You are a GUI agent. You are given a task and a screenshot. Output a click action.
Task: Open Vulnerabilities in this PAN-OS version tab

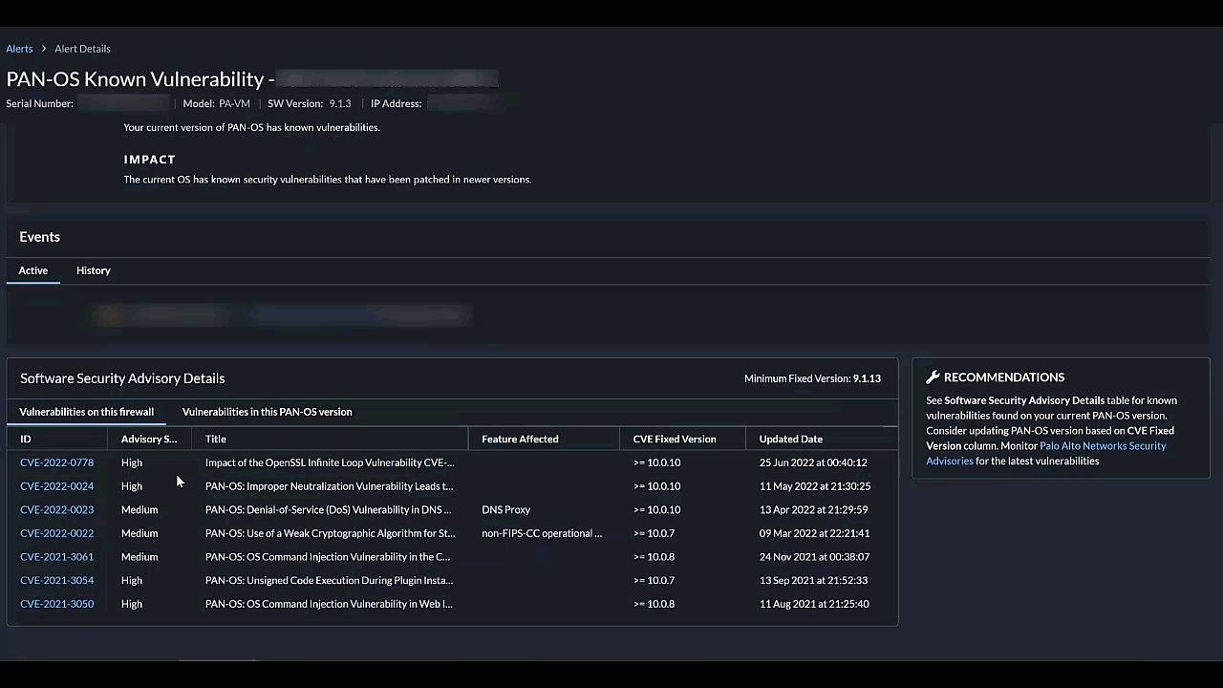267,412
